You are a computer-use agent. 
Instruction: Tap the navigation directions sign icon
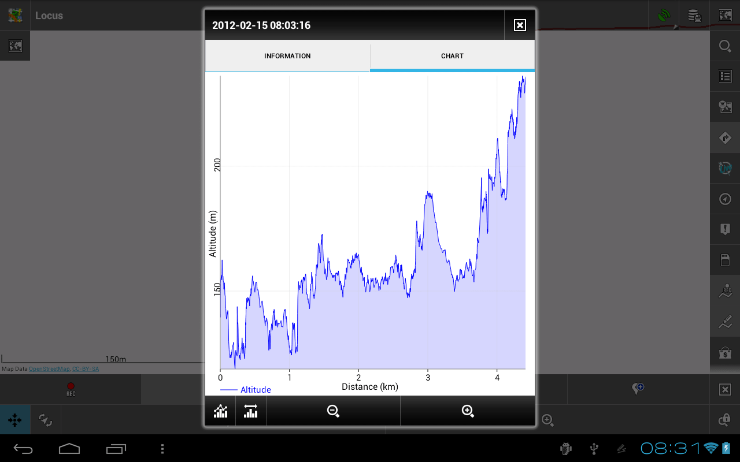point(725,138)
